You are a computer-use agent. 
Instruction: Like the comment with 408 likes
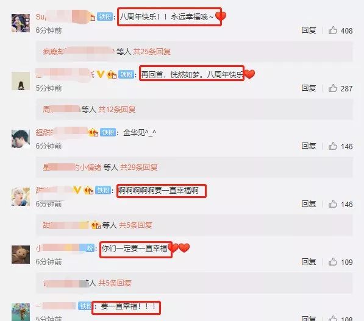333,30
